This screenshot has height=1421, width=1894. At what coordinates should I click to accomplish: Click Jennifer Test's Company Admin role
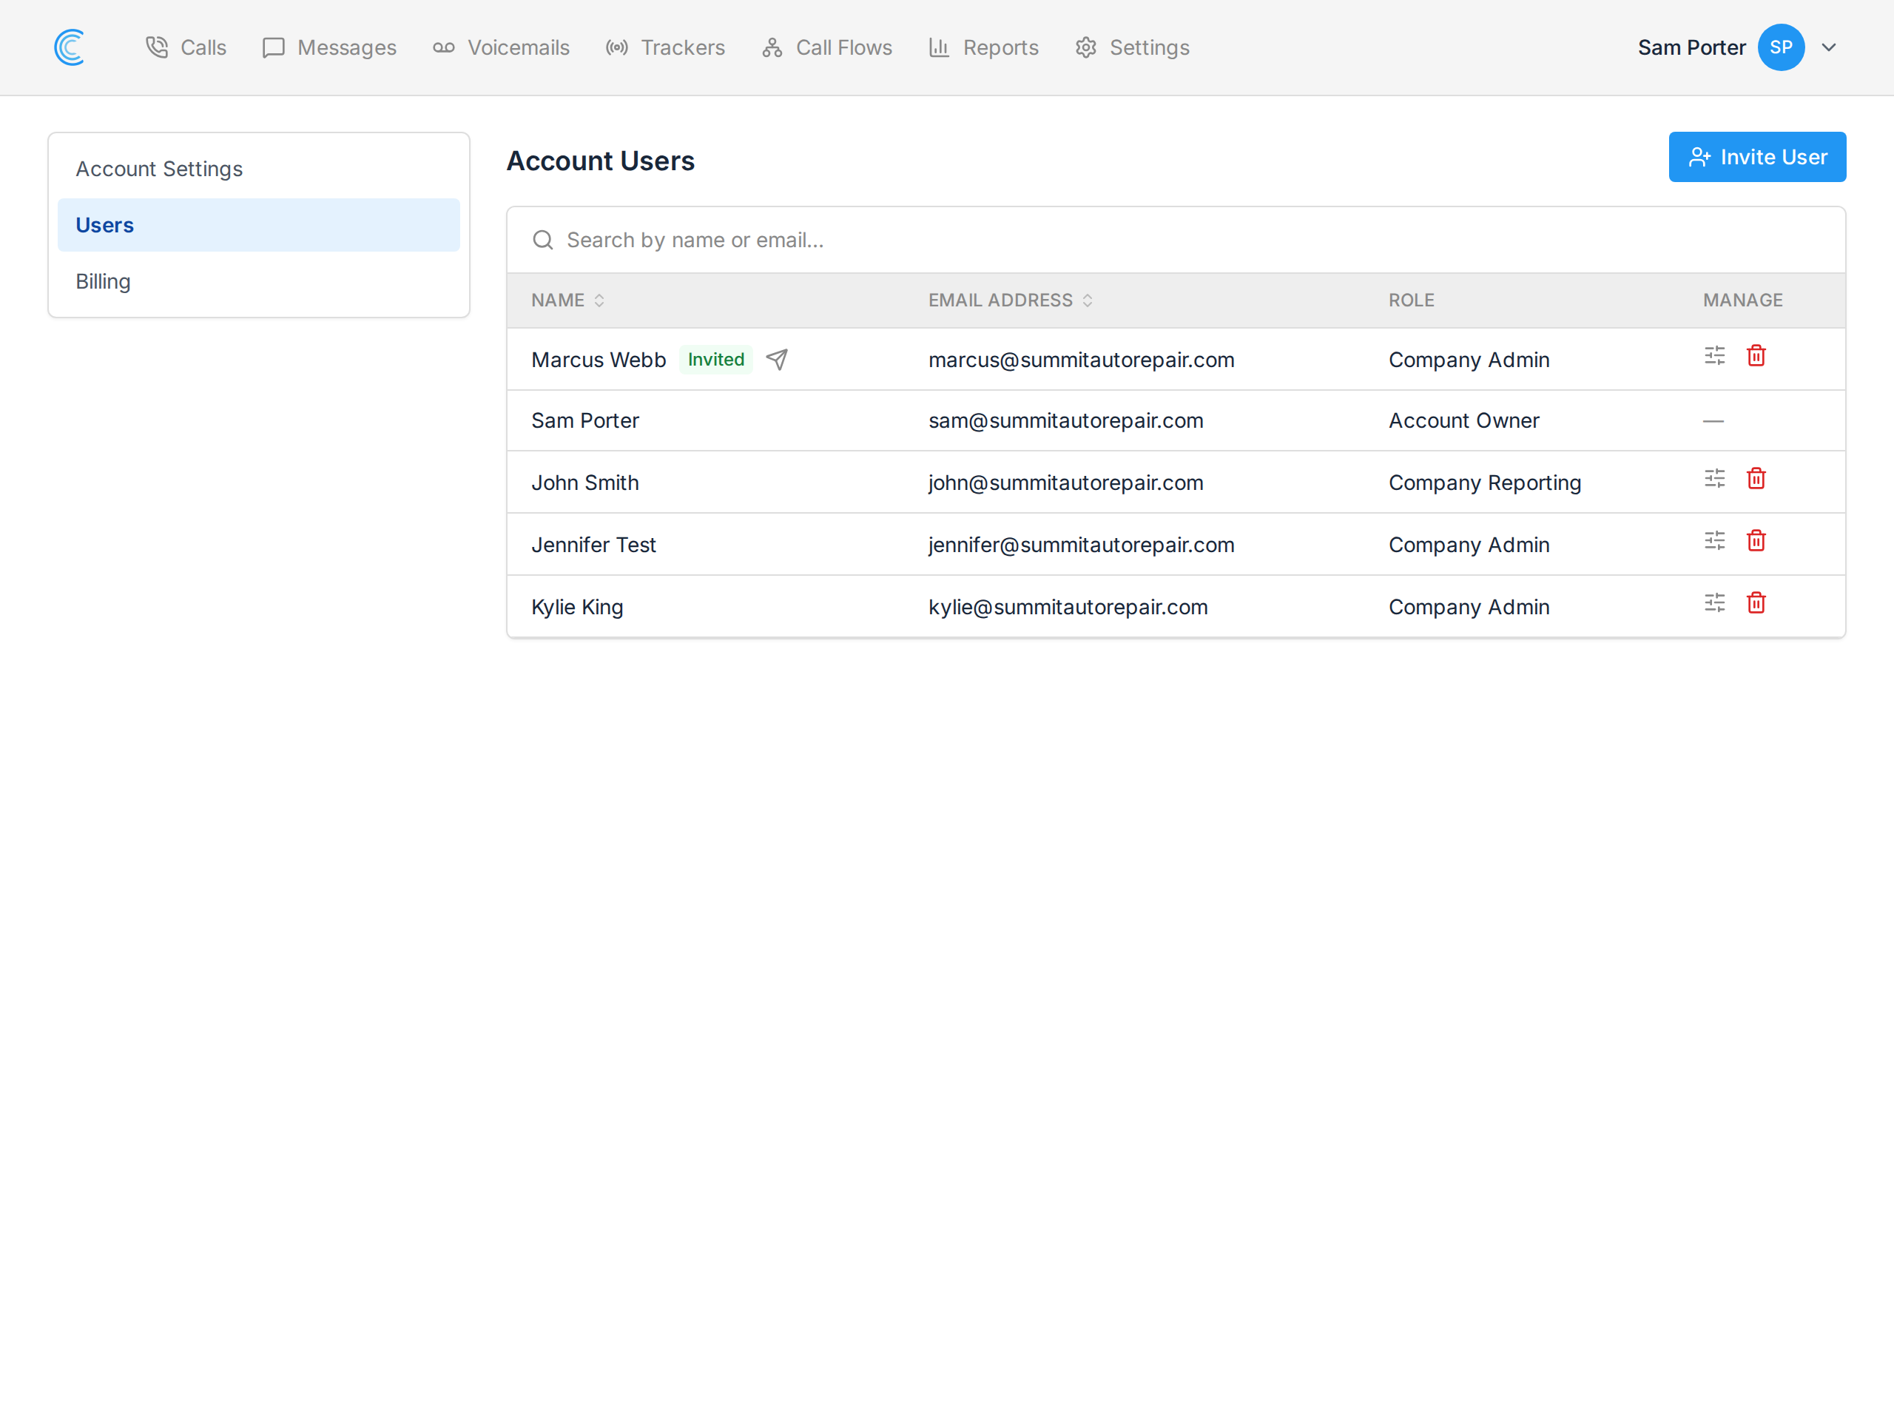[1469, 545]
